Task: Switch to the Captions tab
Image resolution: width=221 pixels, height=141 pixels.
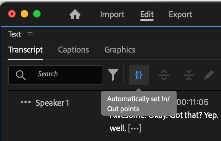Action: coord(73,50)
